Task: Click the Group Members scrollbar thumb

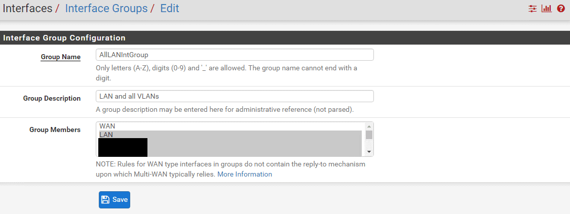Action: click(369, 135)
